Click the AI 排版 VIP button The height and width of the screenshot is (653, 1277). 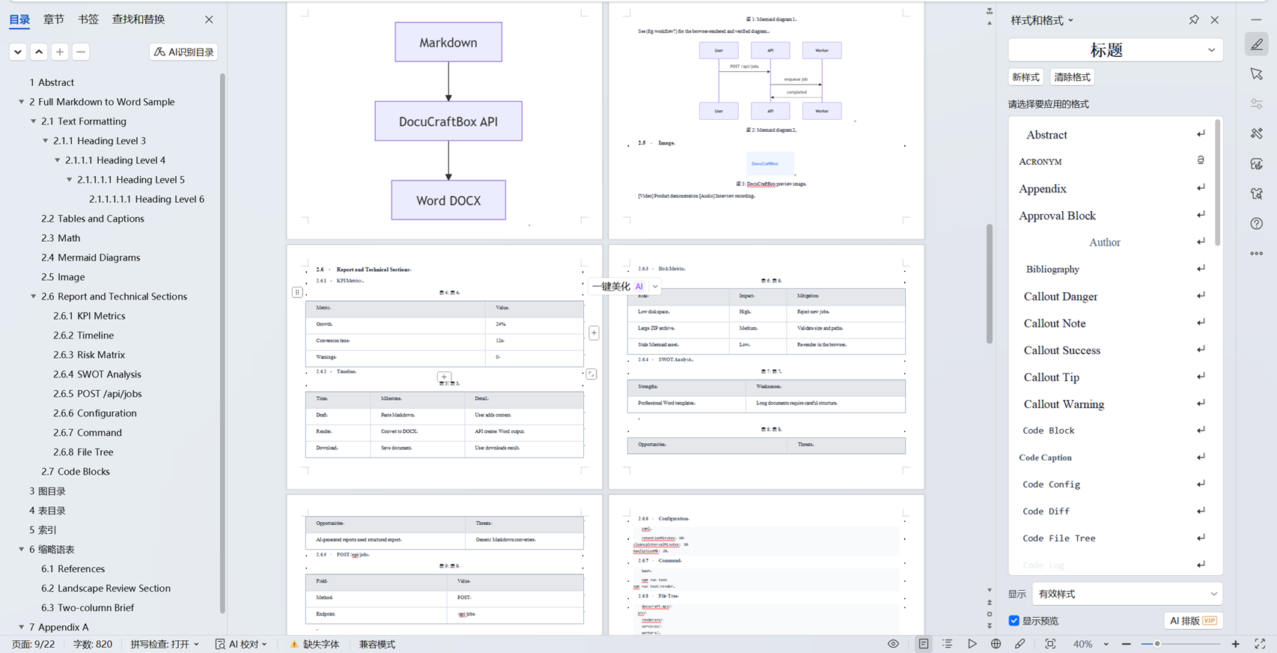1193,621
